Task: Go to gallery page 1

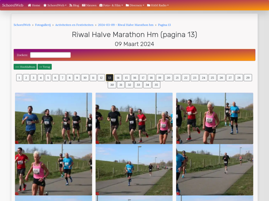Action: (x=19, y=78)
